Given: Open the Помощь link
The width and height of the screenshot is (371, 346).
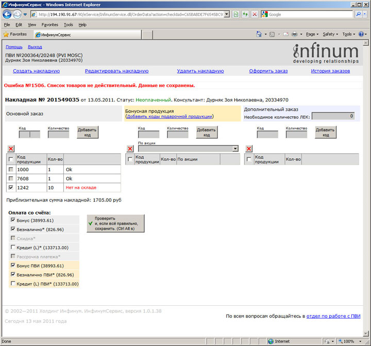Looking at the screenshot, I should [x=14, y=47].
